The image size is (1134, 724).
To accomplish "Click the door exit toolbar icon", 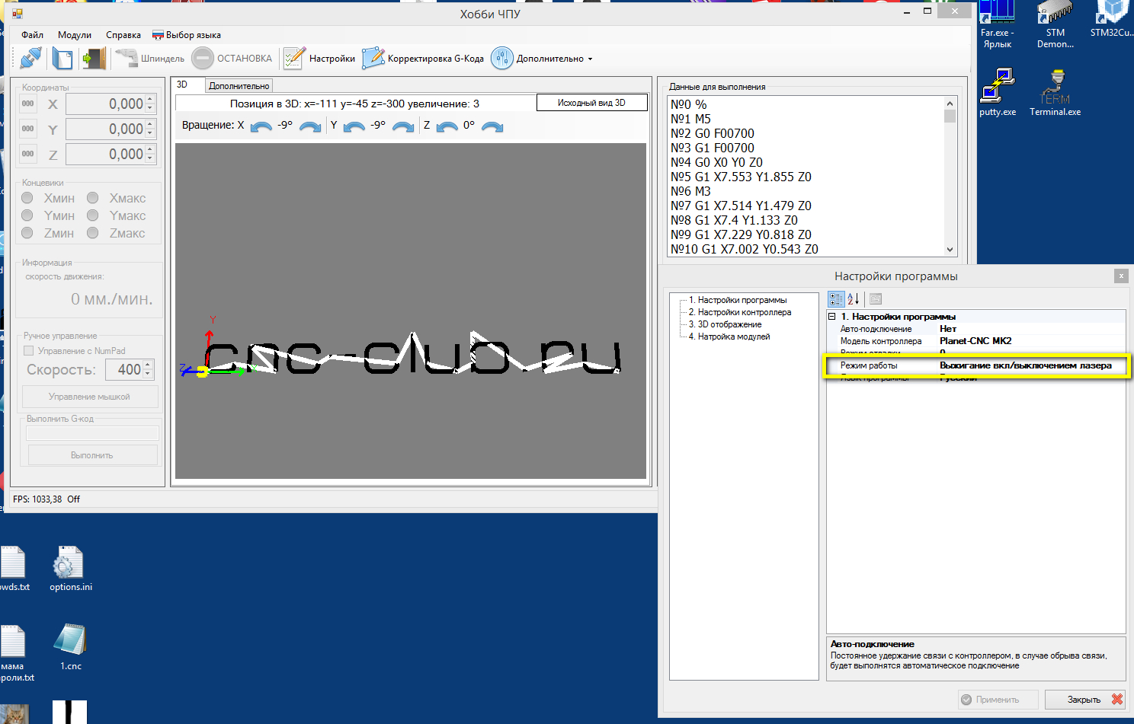I will click(x=94, y=58).
